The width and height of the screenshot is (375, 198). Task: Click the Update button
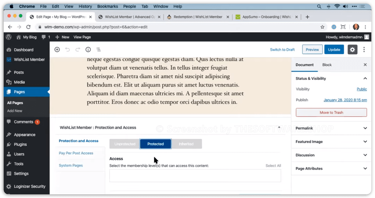334,50
